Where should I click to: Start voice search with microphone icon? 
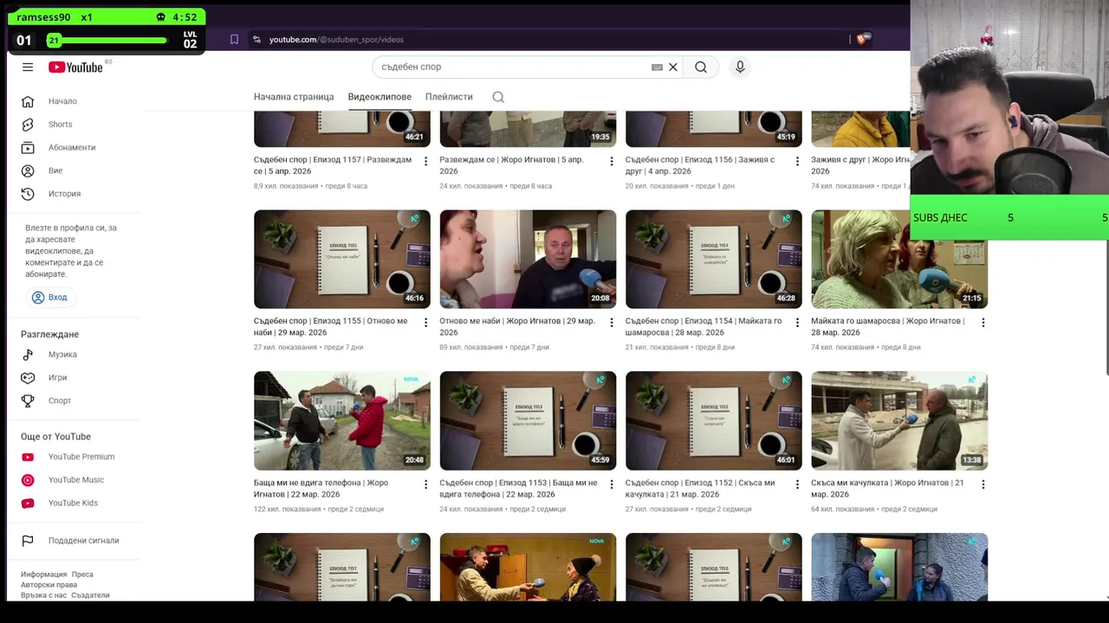click(740, 67)
